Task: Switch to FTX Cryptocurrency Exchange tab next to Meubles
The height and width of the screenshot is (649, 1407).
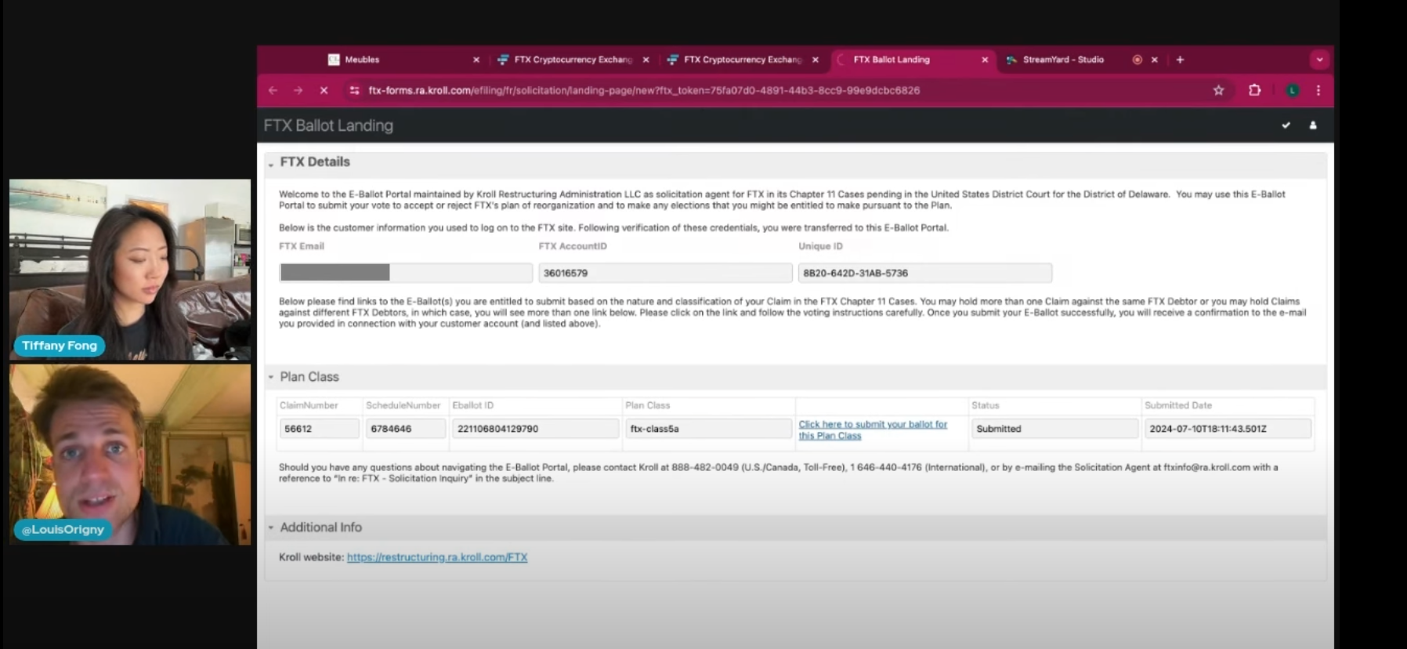Action: (573, 60)
